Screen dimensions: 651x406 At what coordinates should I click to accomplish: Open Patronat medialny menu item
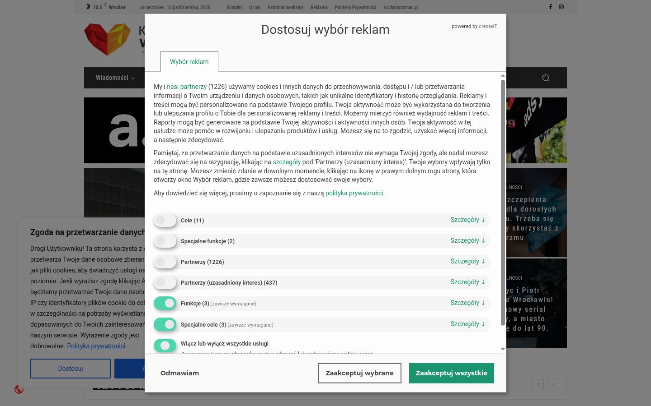pos(285,7)
